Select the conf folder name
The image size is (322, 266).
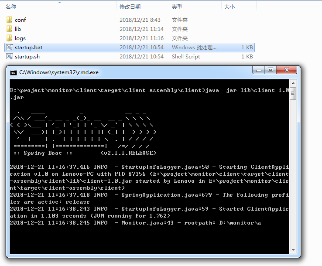[x=21, y=20]
